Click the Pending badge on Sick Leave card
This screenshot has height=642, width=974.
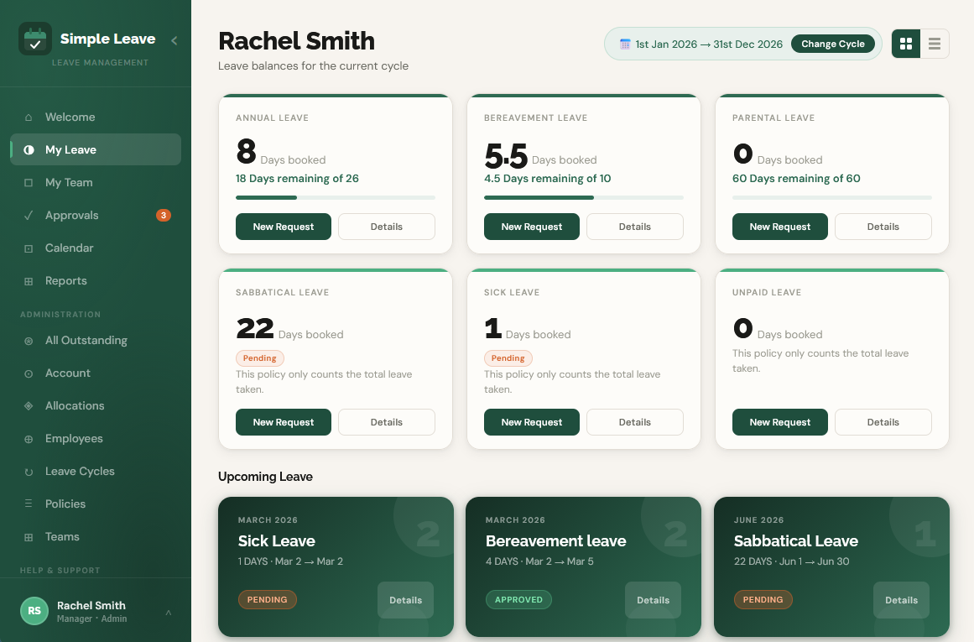(508, 358)
